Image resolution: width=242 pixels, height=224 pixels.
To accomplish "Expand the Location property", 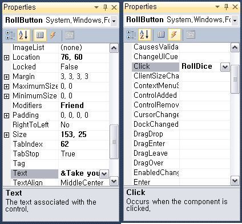I will point(6,57).
